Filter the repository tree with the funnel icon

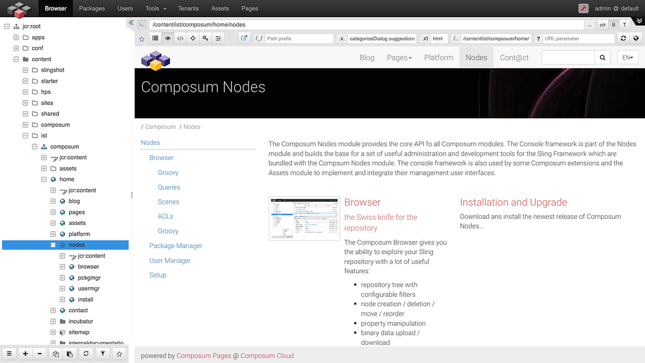(102, 353)
